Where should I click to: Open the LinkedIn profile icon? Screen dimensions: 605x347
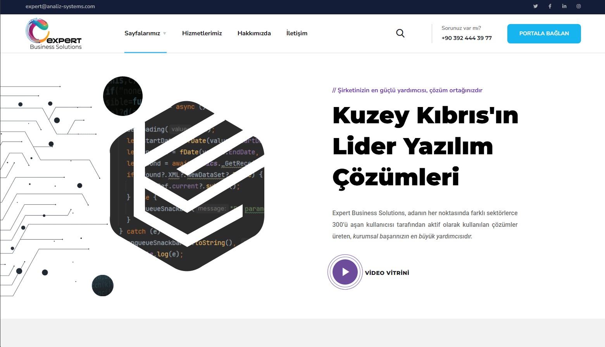click(x=564, y=6)
